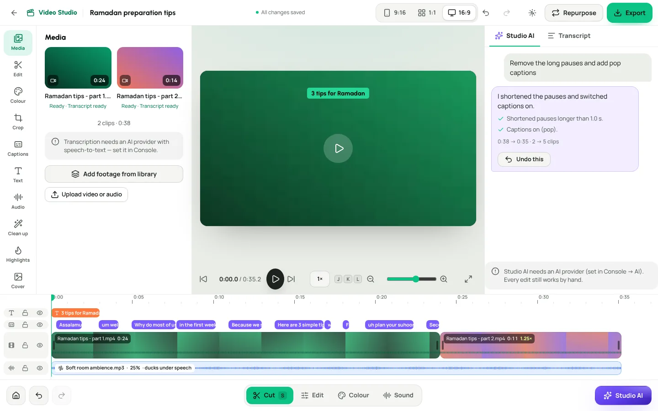Image resolution: width=658 pixels, height=411 pixels.
Task: Click Add footage from library
Action: (114, 174)
